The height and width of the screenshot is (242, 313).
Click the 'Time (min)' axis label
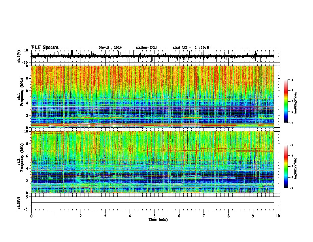pos(158,219)
